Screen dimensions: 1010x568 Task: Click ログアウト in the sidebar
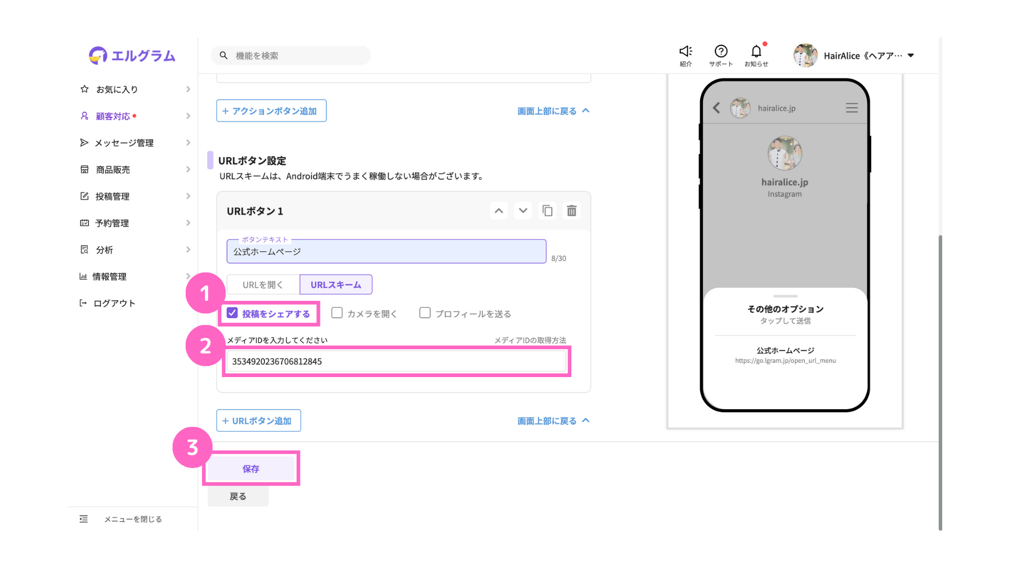(x=114, y=303)
